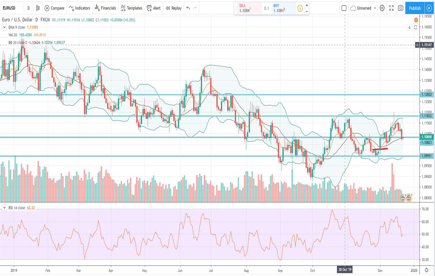Toggle Bar Replay mode
The height and width of the screenshot is (276, 435).
[x=174, y=8]
